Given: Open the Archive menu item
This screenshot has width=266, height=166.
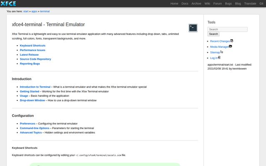Looking at the screenshot, I should point(196,4).
